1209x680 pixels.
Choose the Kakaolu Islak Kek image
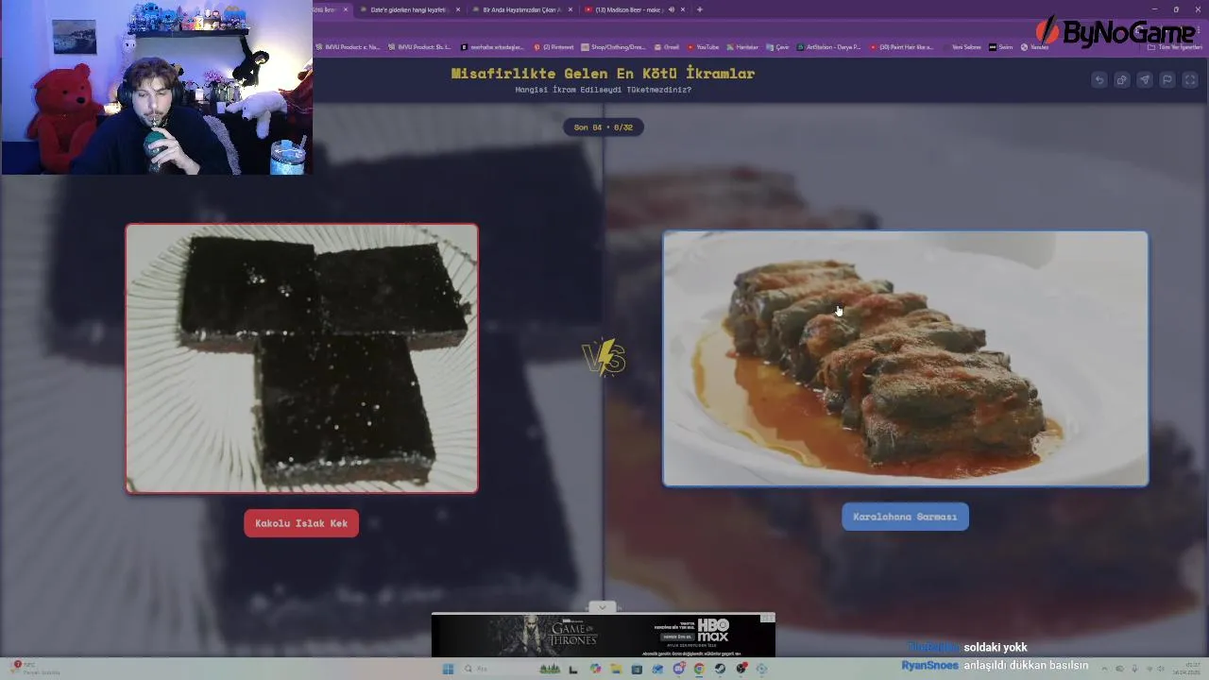(x=302, y=358)
